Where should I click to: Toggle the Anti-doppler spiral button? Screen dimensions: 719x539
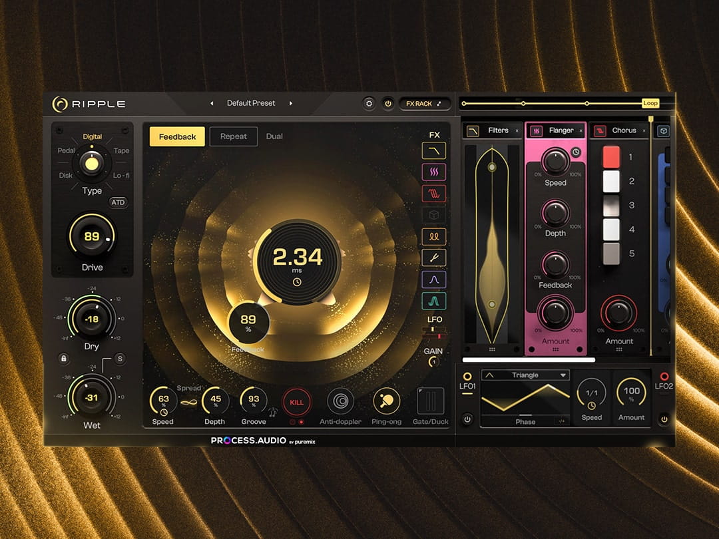coord(340,401)
